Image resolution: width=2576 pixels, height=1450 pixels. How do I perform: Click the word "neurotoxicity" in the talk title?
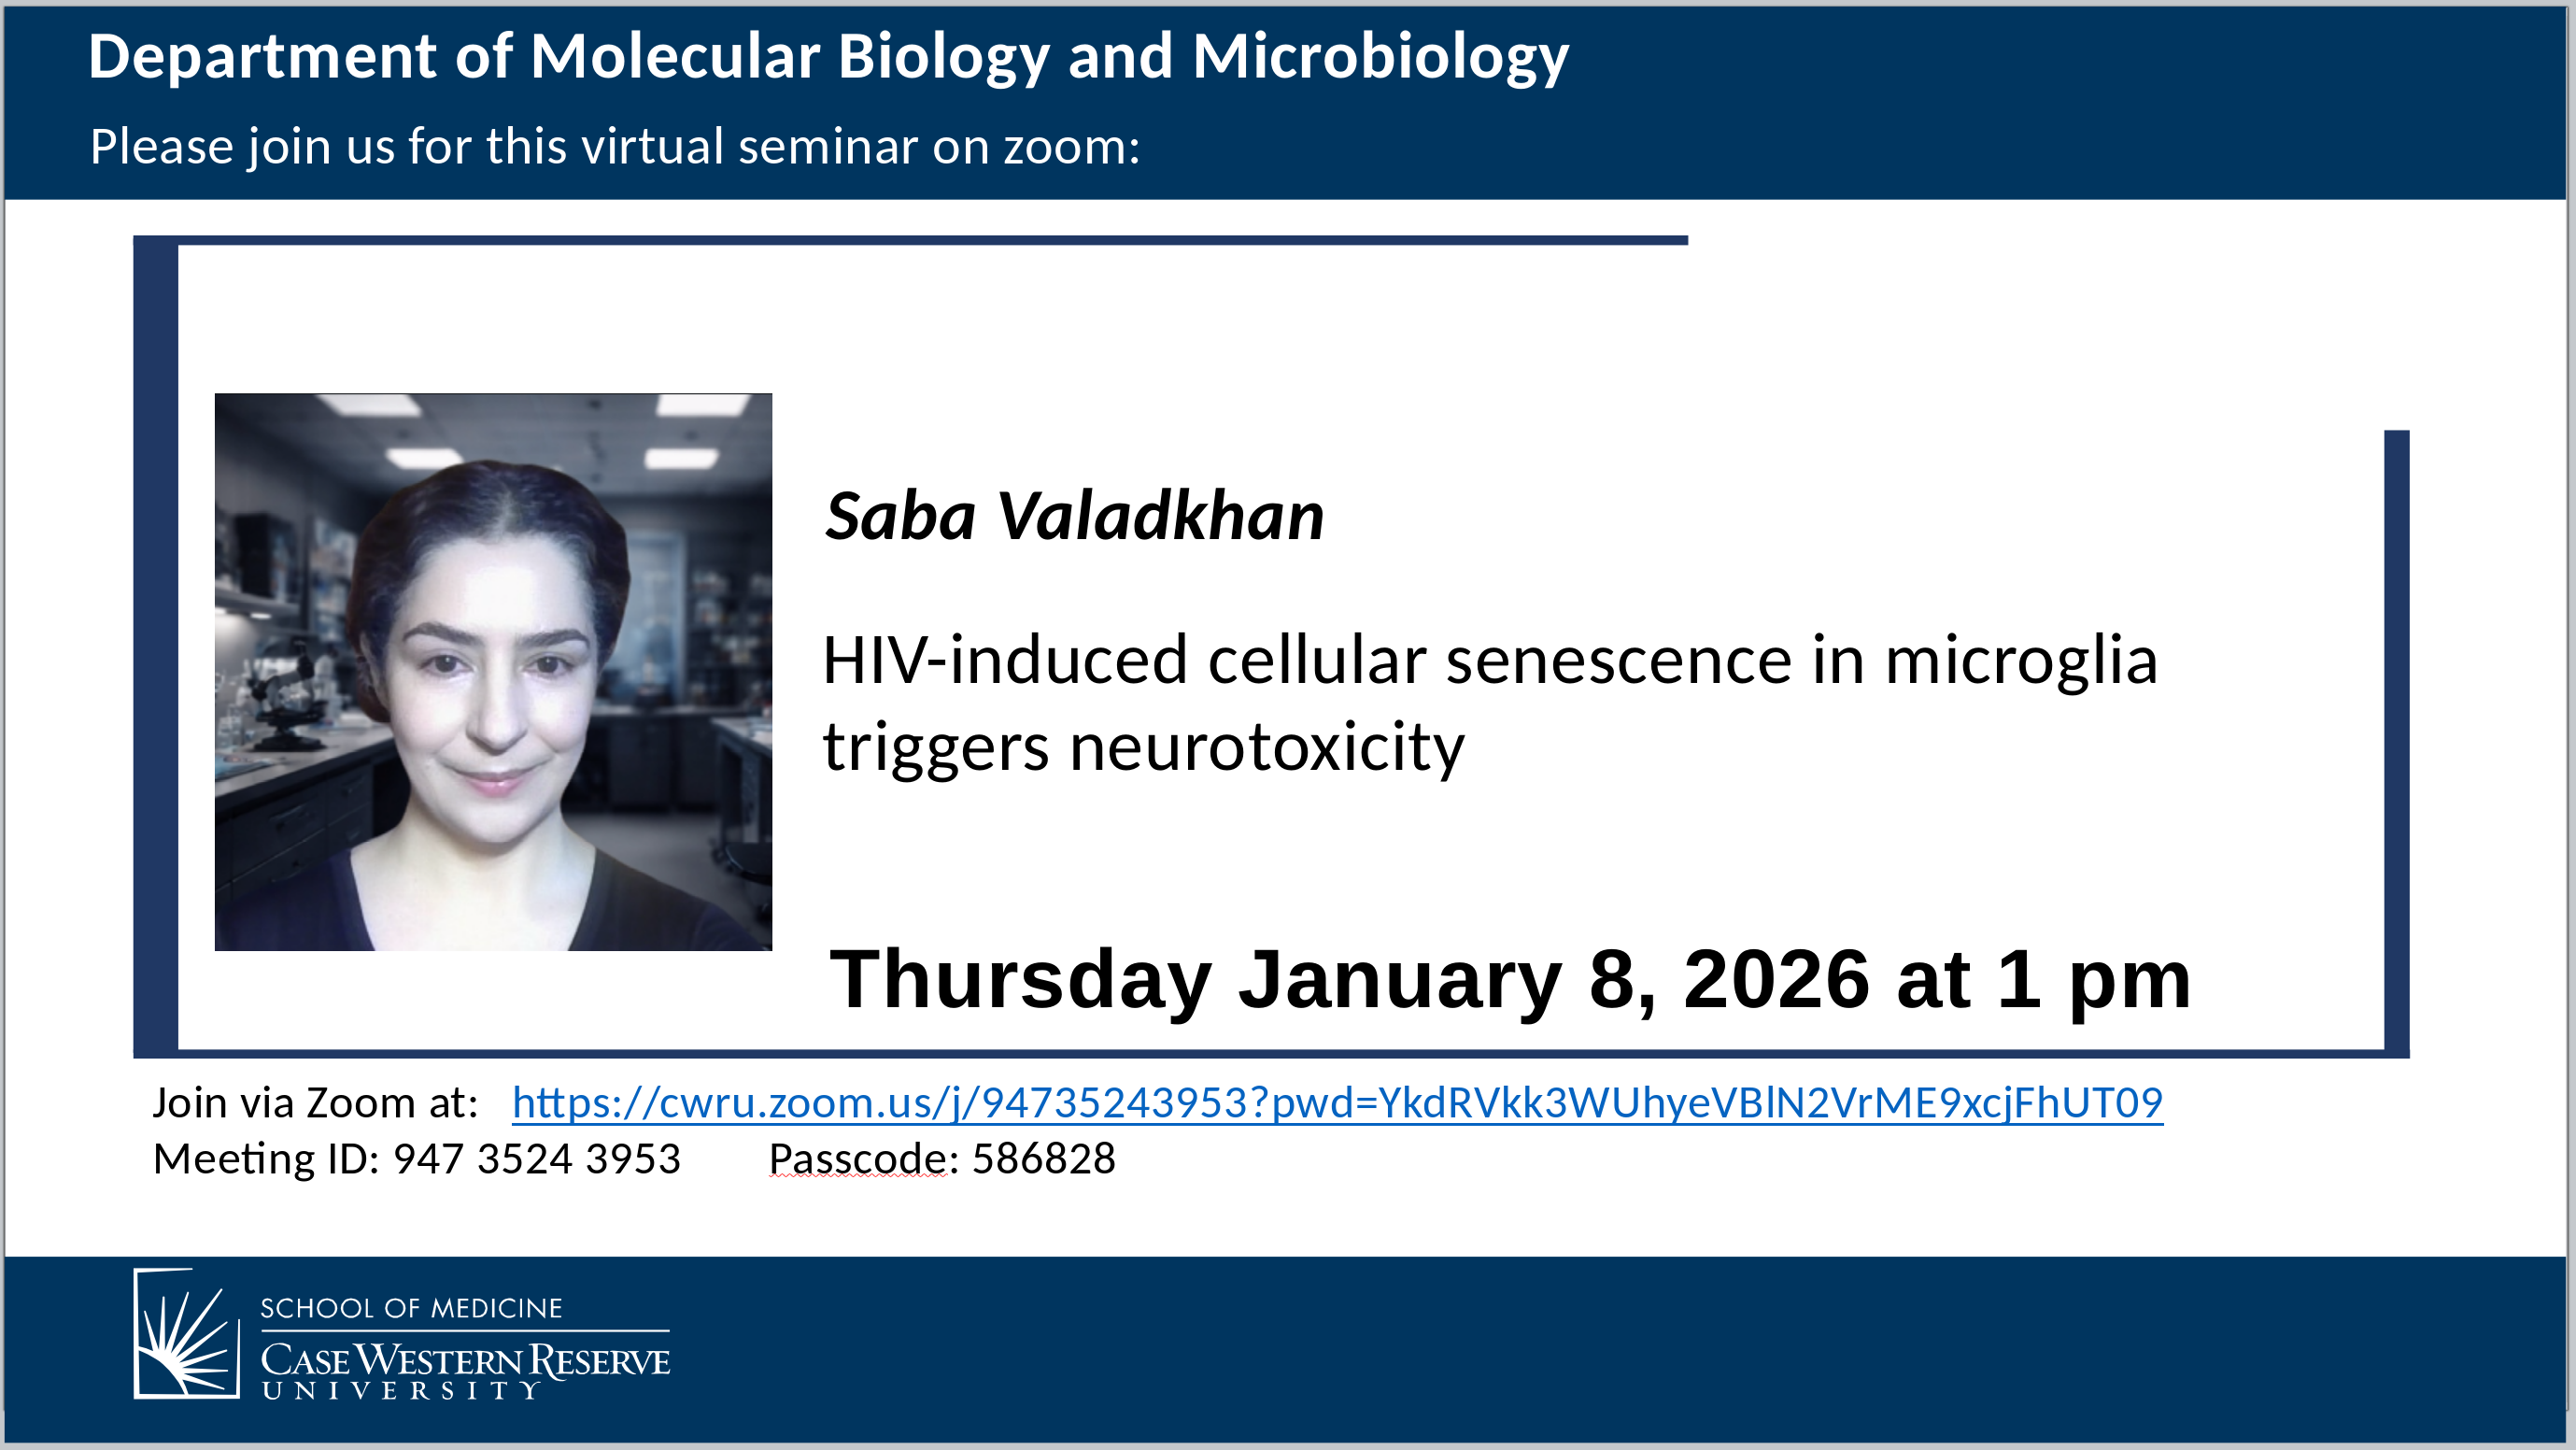(1266, 747)
